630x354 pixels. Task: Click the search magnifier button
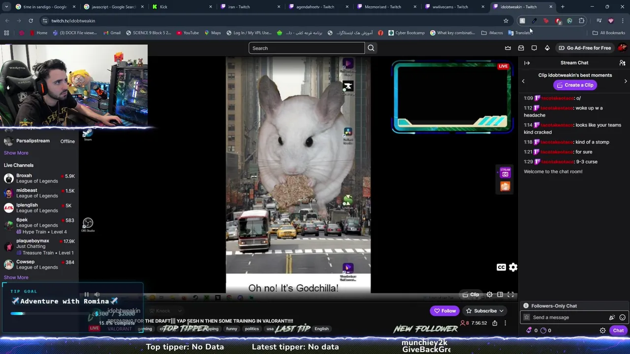(371, 48)
